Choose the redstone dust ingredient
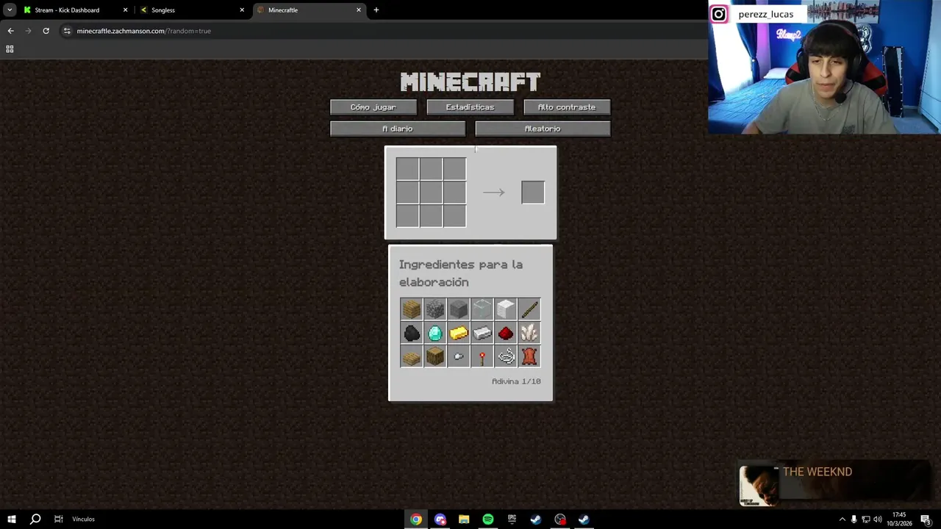 506,333
